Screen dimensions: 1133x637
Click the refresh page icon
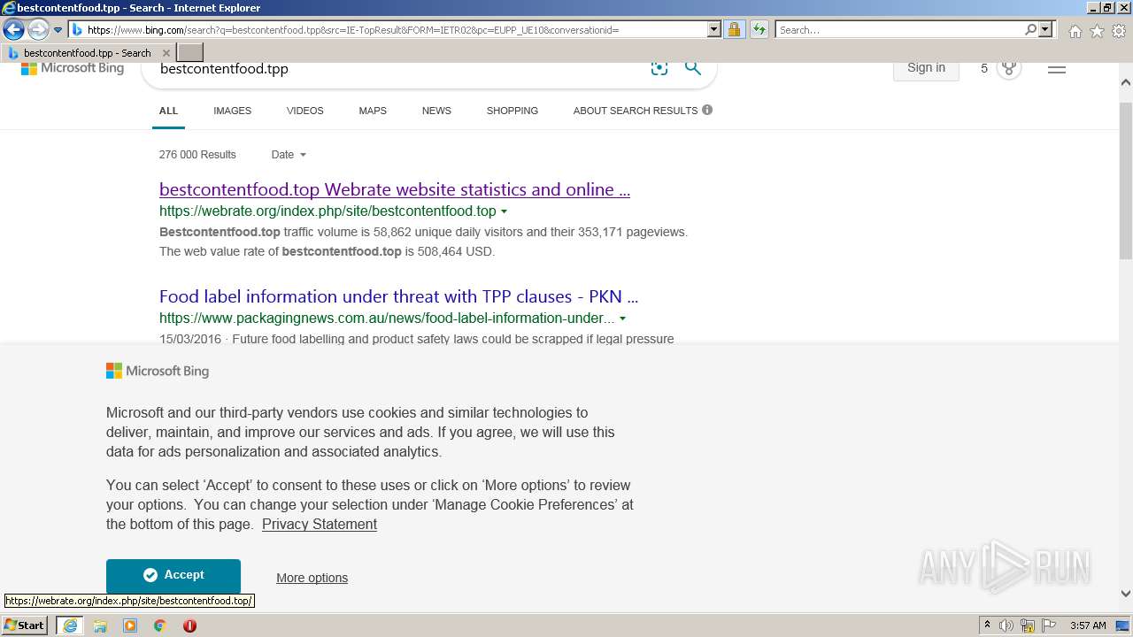pos(759,29)
